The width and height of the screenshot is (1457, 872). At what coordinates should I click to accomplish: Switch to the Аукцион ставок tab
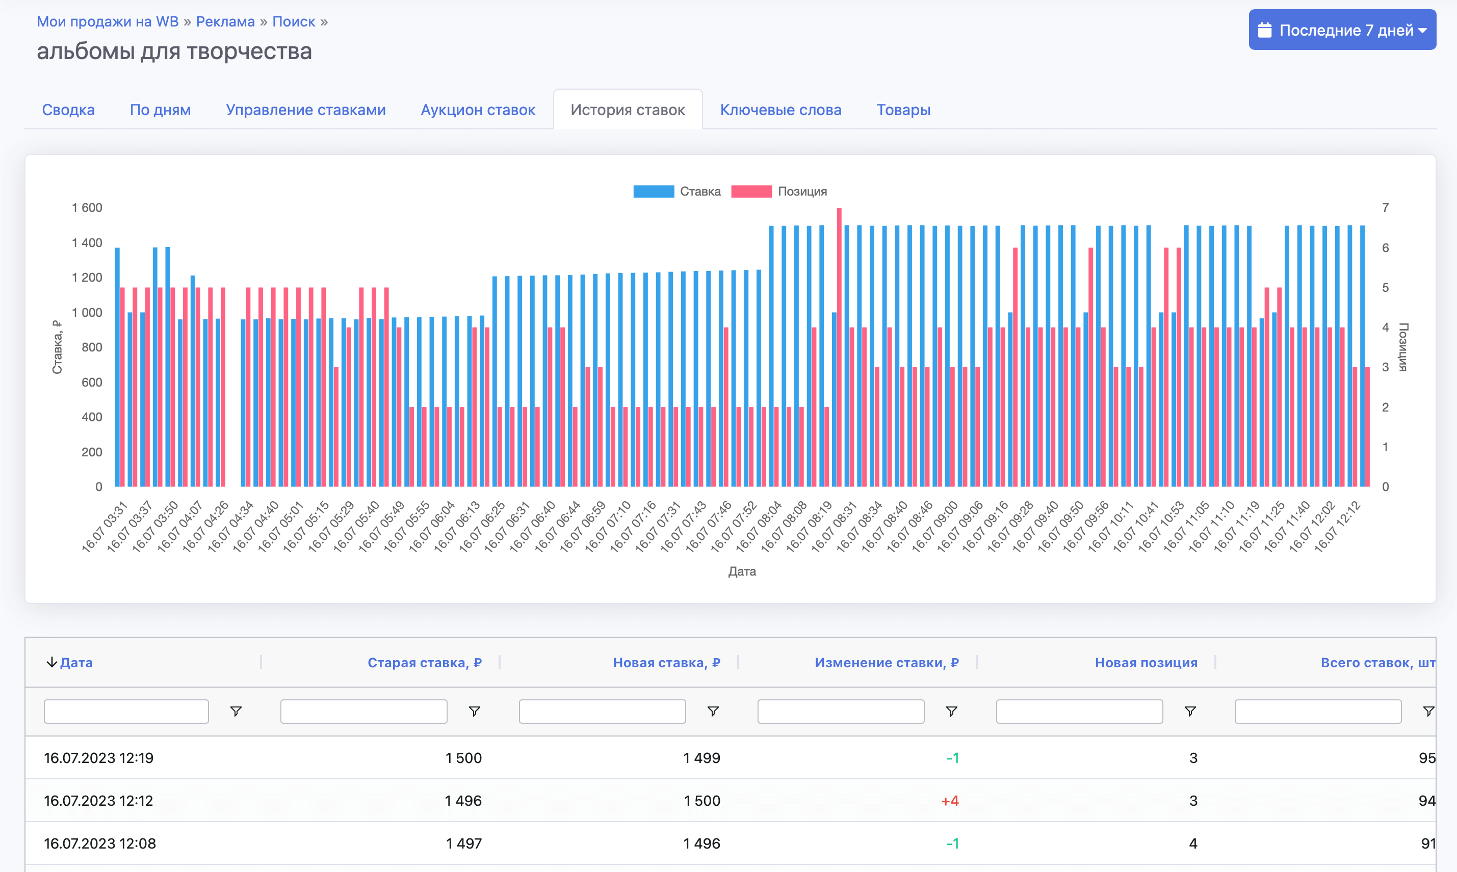click(478, 110)
